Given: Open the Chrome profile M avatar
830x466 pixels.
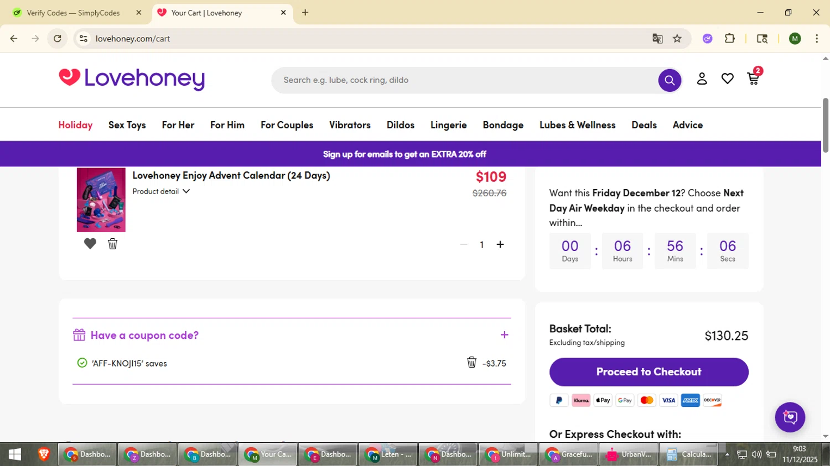Looking at the screenshot, I should [795, 39].
